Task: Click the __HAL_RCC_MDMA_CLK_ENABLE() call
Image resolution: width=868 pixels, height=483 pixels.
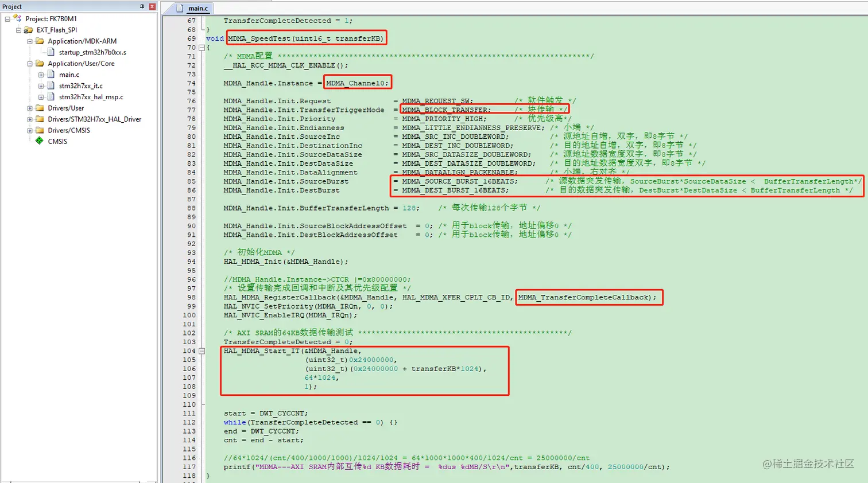Action: click(286, 65)
